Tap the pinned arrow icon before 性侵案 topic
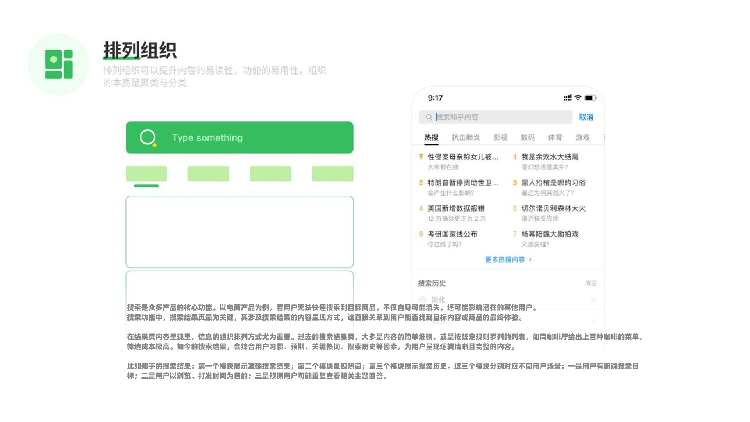Screen dimensions: 750x422 tap(420, 157)
